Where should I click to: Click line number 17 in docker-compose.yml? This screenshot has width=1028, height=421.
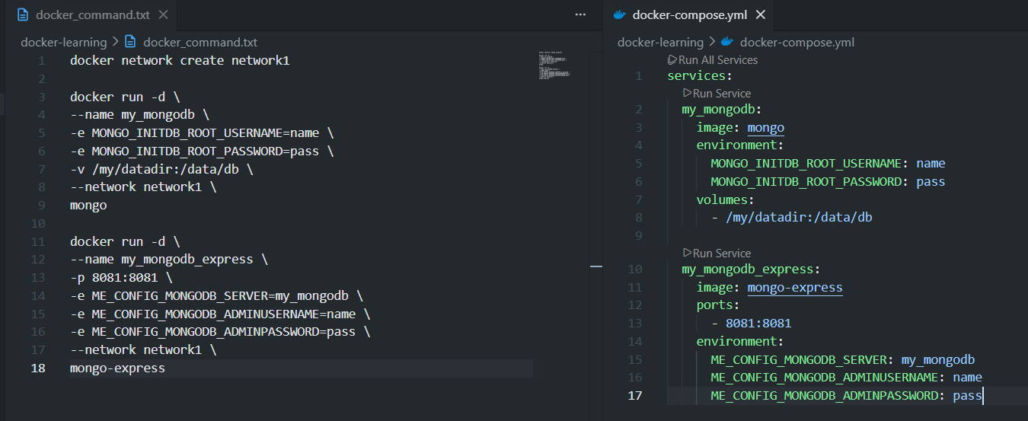[635, 395]
